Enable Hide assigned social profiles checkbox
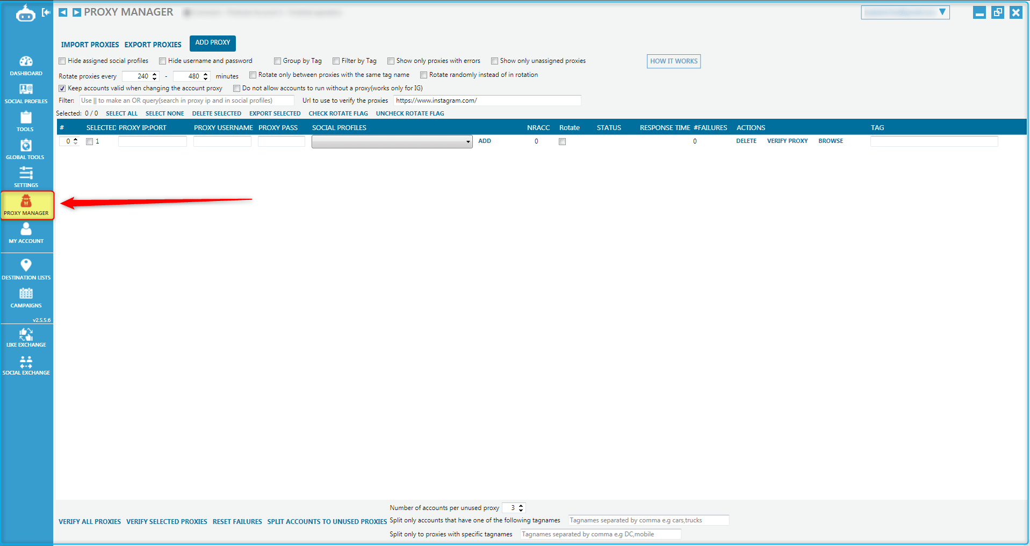 (x=62, y=61)
